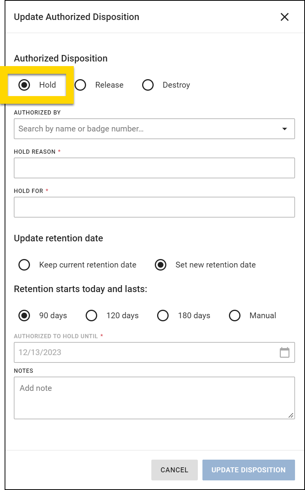Select Keep current retention date
Image resolution: width=305 pixels, height=490 pixels.
pyautogui.click(x=24, y=265)
